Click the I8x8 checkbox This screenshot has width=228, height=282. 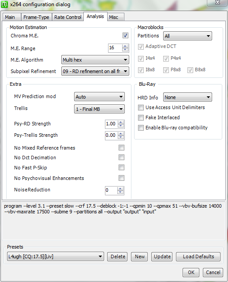click(x=141, y=70)
